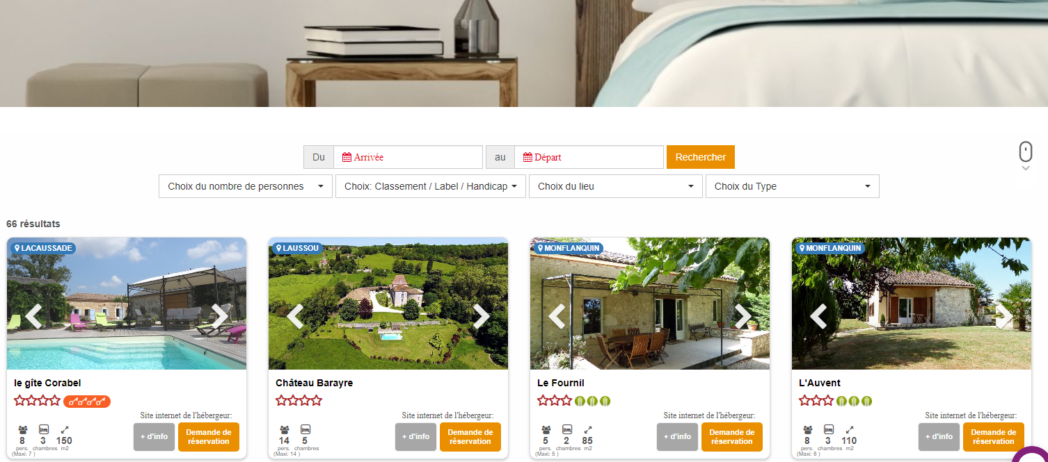Select the Arrivée date field
Image resolution: width=1048 pixels, height=462 pixels.
[x=408, y=157]
